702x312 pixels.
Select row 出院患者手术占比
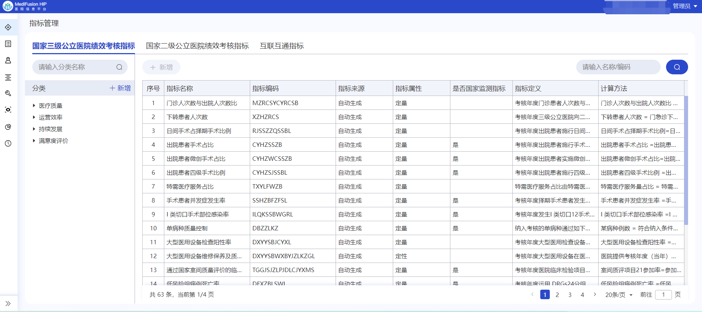pos(413,145)
